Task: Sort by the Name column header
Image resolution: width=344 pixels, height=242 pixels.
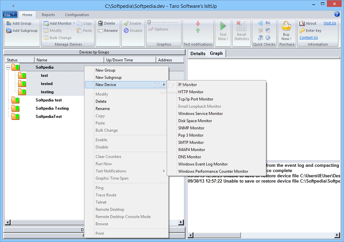Action: click(69, 60)
